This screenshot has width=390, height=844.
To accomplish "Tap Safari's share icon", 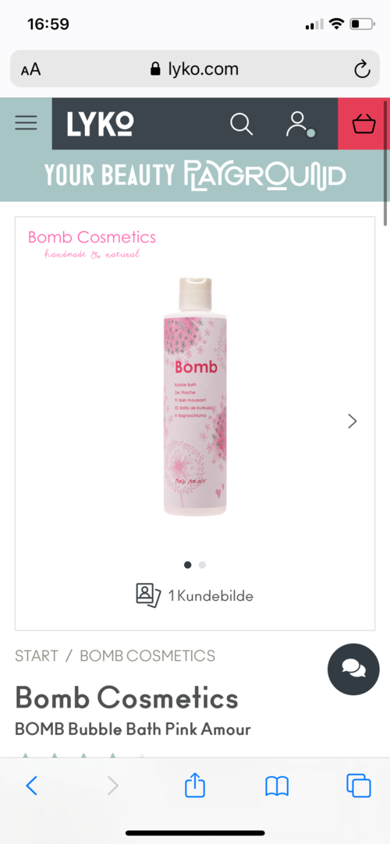I will click(195, 786).
